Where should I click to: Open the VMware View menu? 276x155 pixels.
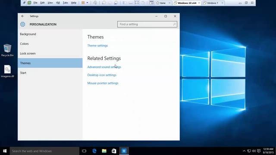point(50,3)
